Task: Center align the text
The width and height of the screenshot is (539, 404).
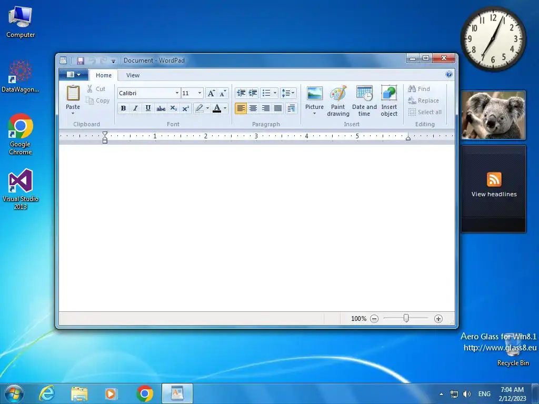Action: 253,108
